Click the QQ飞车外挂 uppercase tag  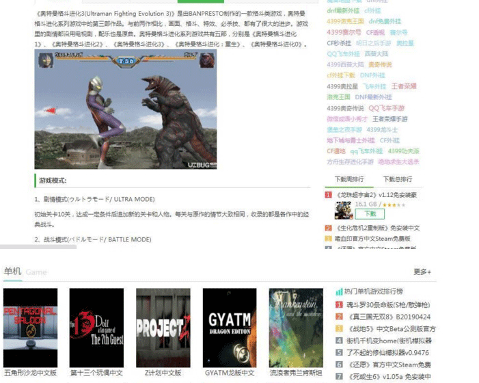[343, 54]
